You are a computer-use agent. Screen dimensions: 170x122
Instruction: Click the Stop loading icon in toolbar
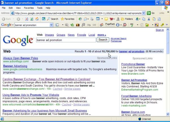click(27, 19)
